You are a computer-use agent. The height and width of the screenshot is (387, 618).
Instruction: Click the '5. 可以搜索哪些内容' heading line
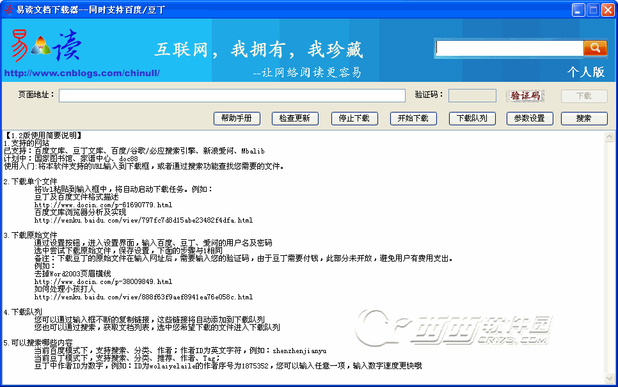(38, 343)
